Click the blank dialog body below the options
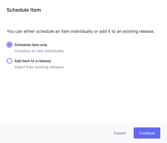 click(83, 96)
